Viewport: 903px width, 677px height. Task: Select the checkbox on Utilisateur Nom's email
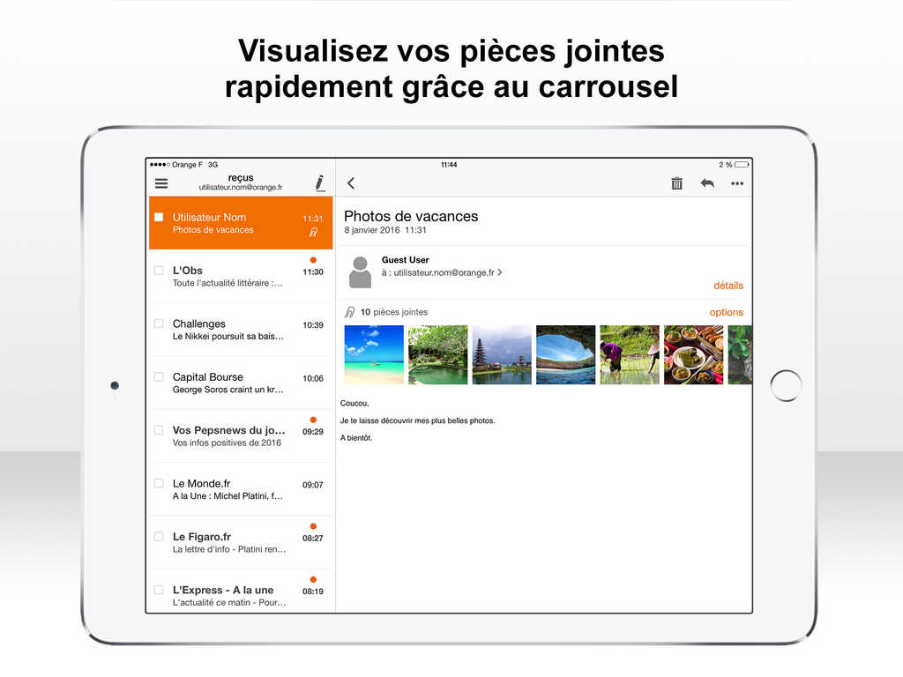coord(160,216)
